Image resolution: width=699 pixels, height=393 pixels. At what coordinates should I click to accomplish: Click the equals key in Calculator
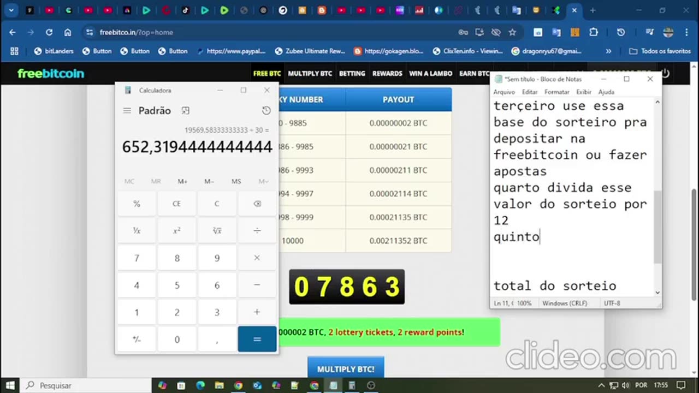[257, 339]
